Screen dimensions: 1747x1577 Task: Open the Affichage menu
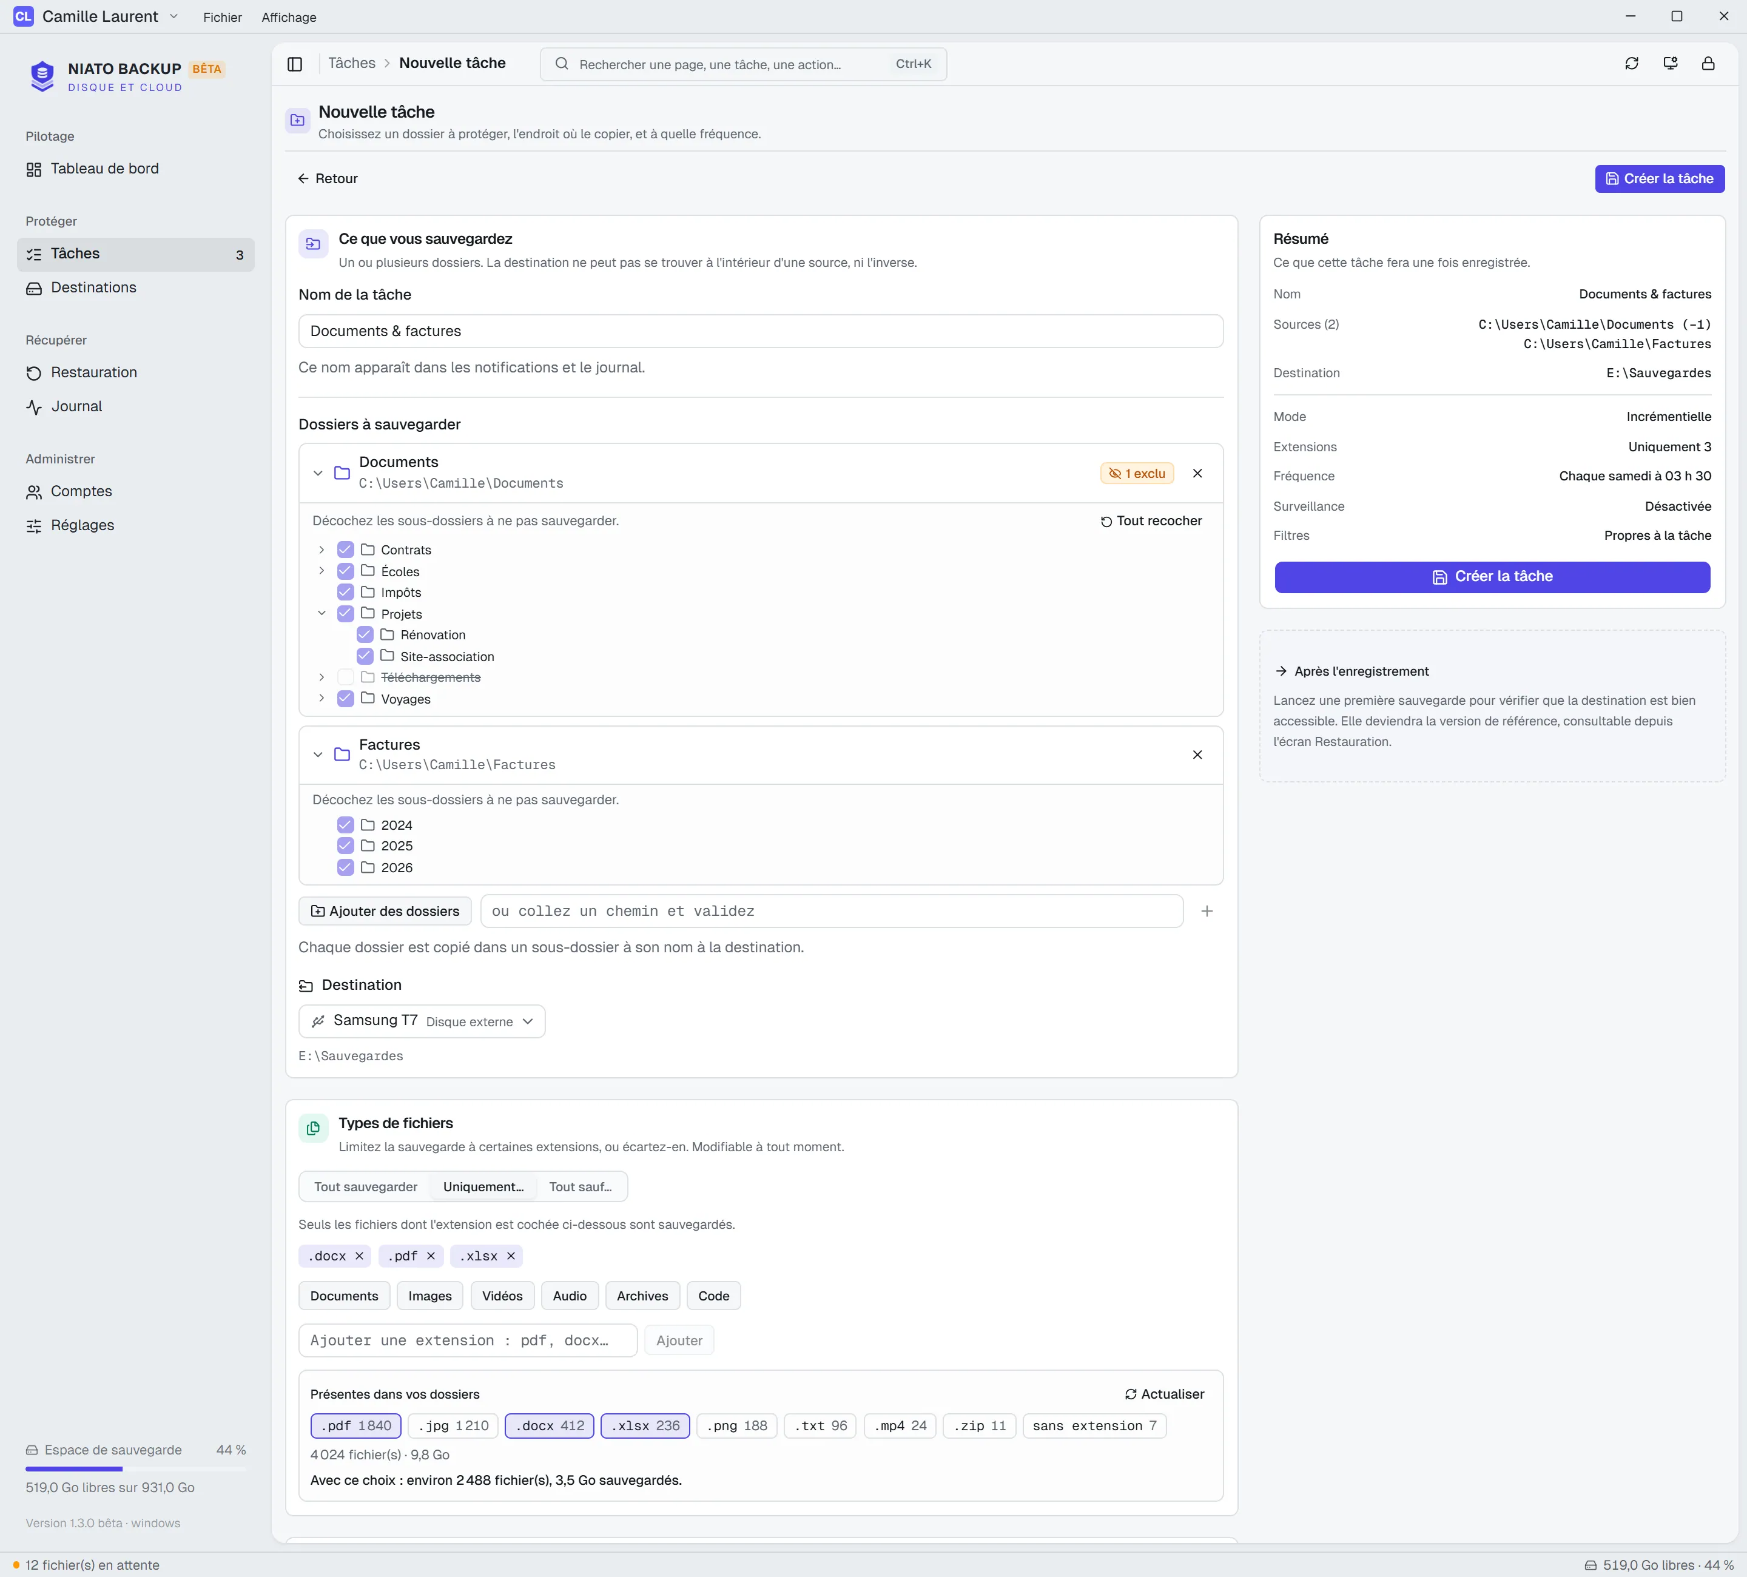pyautogui.click(x=289, y=18)
